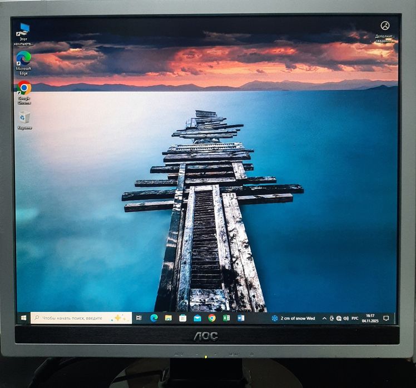
Task: Expand the hidden tray icons chevron
Action: tap(324, 319)
